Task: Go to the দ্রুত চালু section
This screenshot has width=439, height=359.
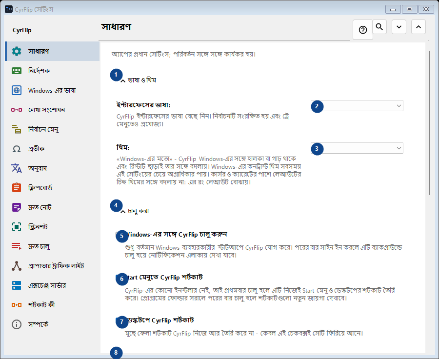Action: point(52,246)
